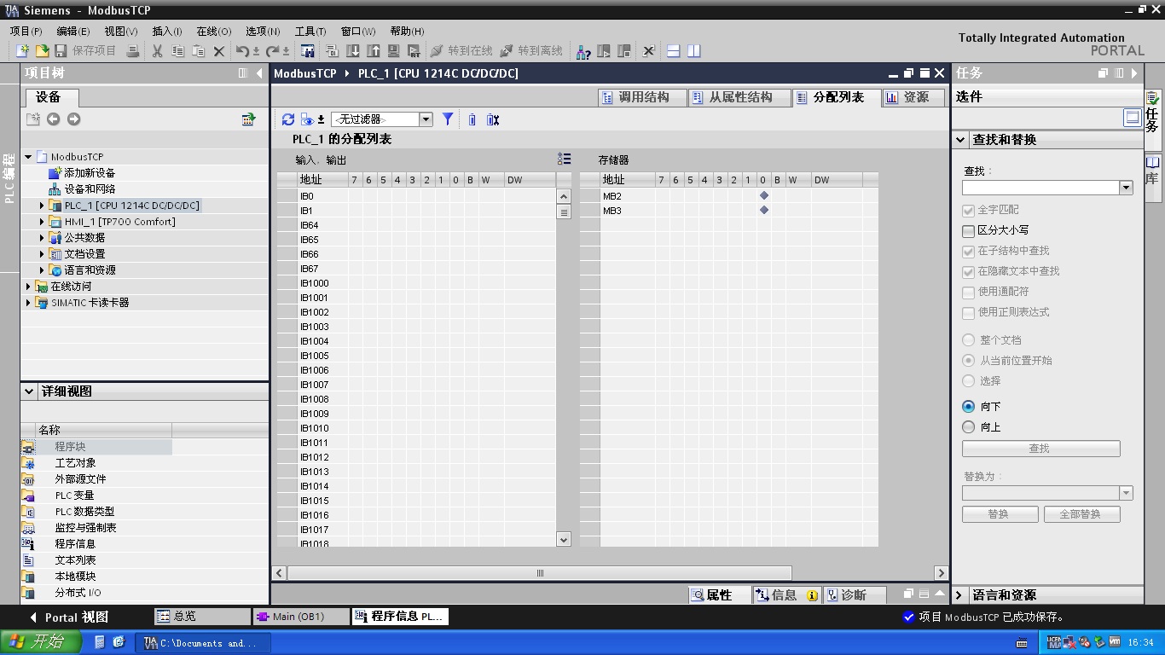Expand the 文档设置 tree node
The height and width of the screenshot is (655, 1165).
point(42,254)
